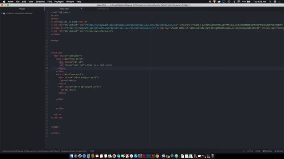
Task: Open Messages blue bubble in dock
Action: point(118,156)
